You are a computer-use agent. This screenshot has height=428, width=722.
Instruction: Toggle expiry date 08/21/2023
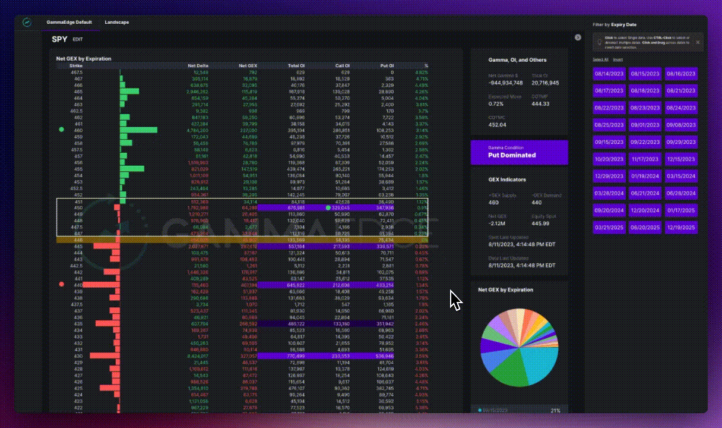(681, 91)
